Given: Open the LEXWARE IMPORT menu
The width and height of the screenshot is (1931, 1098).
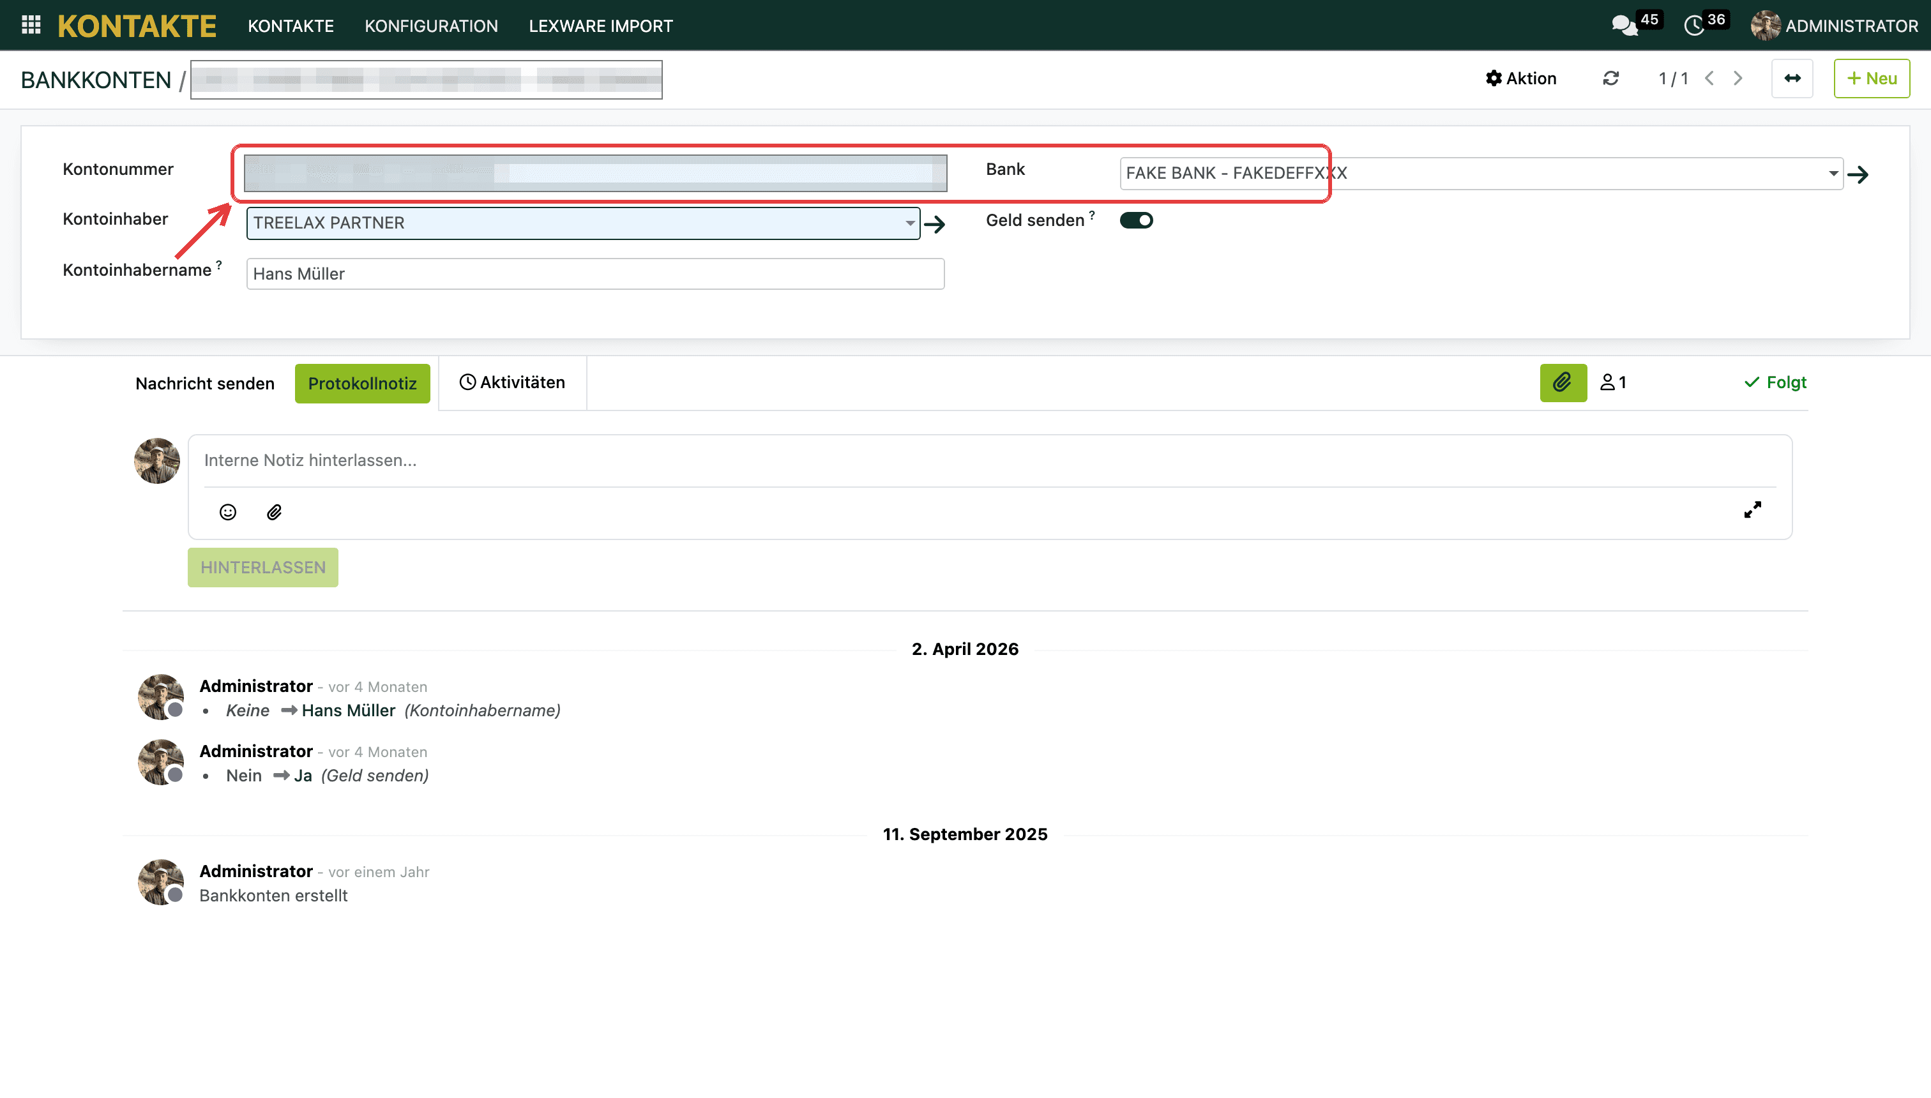Looking at the screenshot, I should 600,26.
